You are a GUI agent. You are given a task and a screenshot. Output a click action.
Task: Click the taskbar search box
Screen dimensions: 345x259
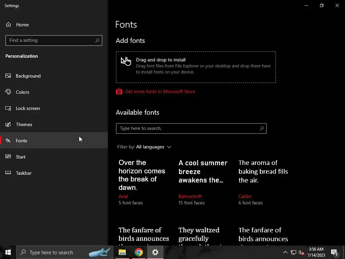[65, 252]
